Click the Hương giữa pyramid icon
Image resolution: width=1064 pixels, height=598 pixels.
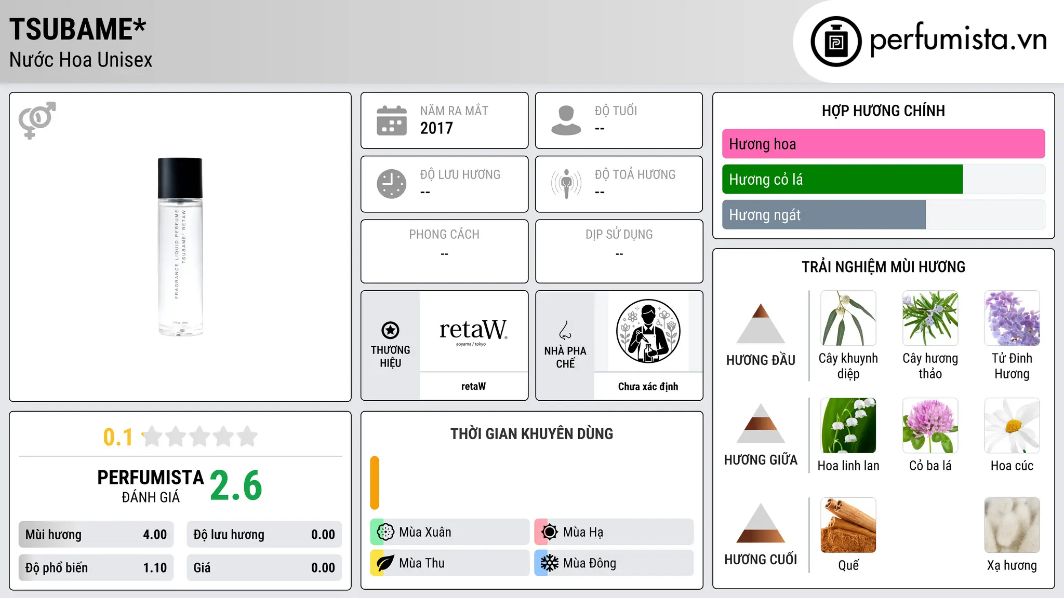[761, 423]
